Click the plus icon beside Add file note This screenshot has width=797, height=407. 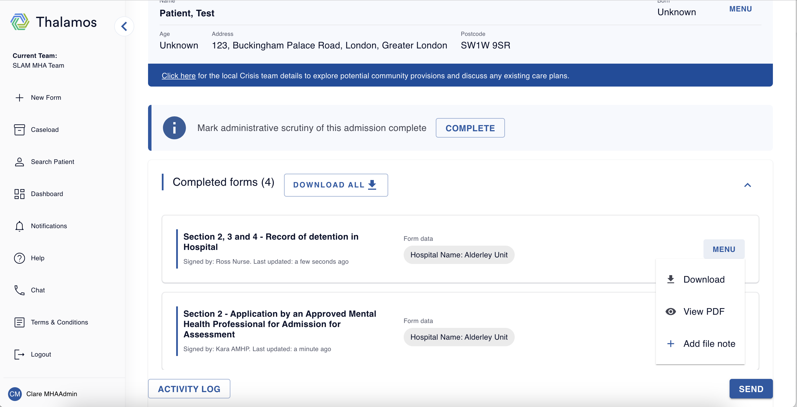pos(670,344)
